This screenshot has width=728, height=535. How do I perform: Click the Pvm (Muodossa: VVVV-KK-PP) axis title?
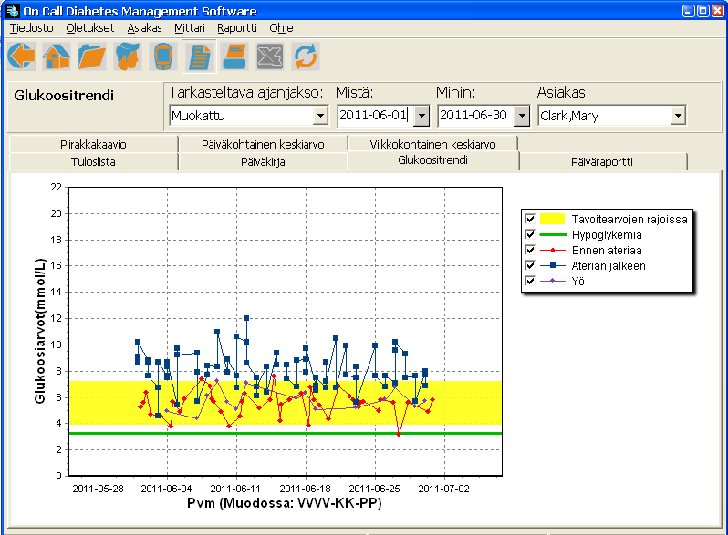click(x=284, y=503)
